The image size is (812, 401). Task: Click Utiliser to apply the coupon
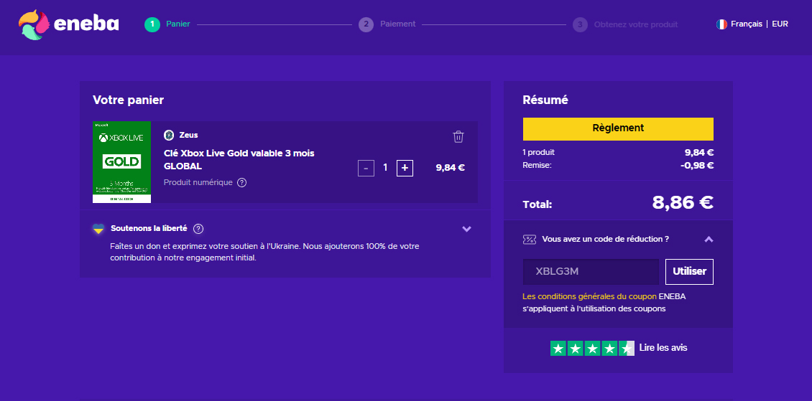(689, 272)
